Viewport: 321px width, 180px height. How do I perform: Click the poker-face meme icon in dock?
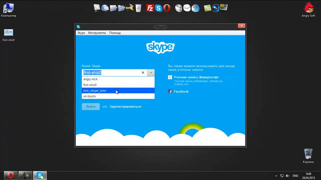click(187, 8)
